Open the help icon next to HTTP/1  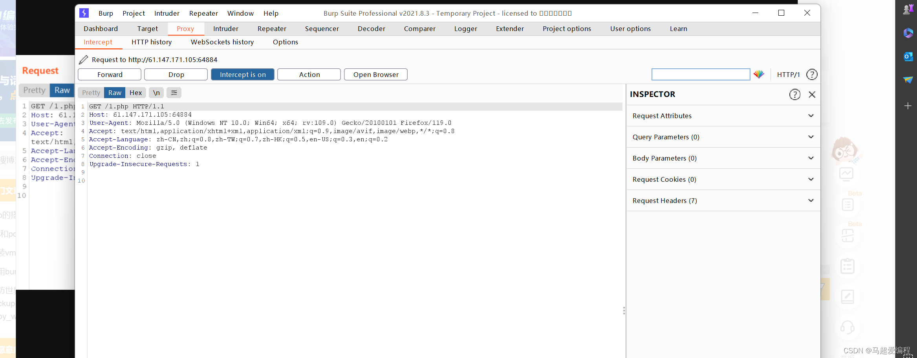[812, 74]
